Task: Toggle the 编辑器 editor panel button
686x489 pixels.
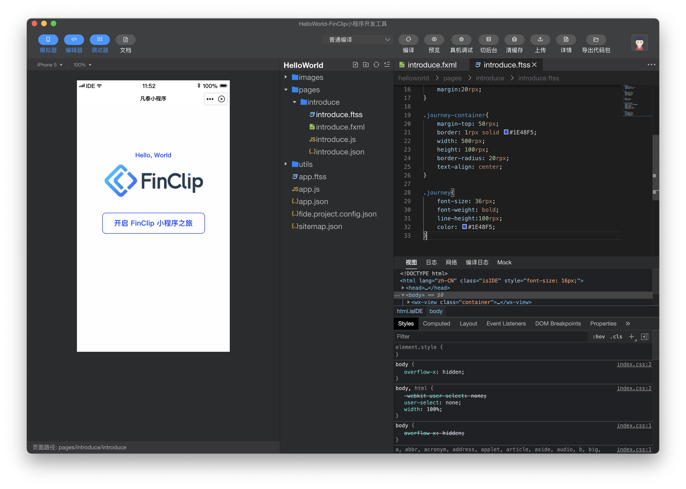Action: click(x=74, y=39)
